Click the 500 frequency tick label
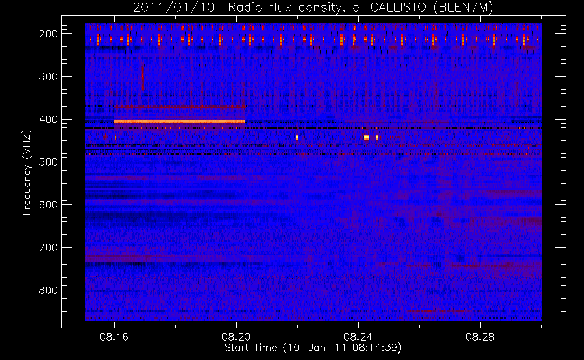The height and width of the screenshot is (360, 584). click(48, 162)
